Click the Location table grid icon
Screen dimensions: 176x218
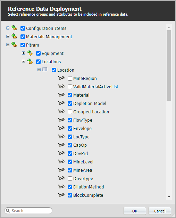point(45,70)
